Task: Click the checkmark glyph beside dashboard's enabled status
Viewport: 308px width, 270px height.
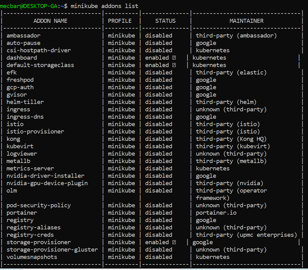Action: [174, 58]
